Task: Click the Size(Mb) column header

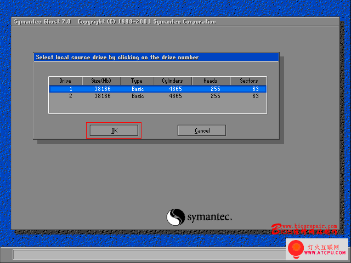Action: click(x=101, y=81)
